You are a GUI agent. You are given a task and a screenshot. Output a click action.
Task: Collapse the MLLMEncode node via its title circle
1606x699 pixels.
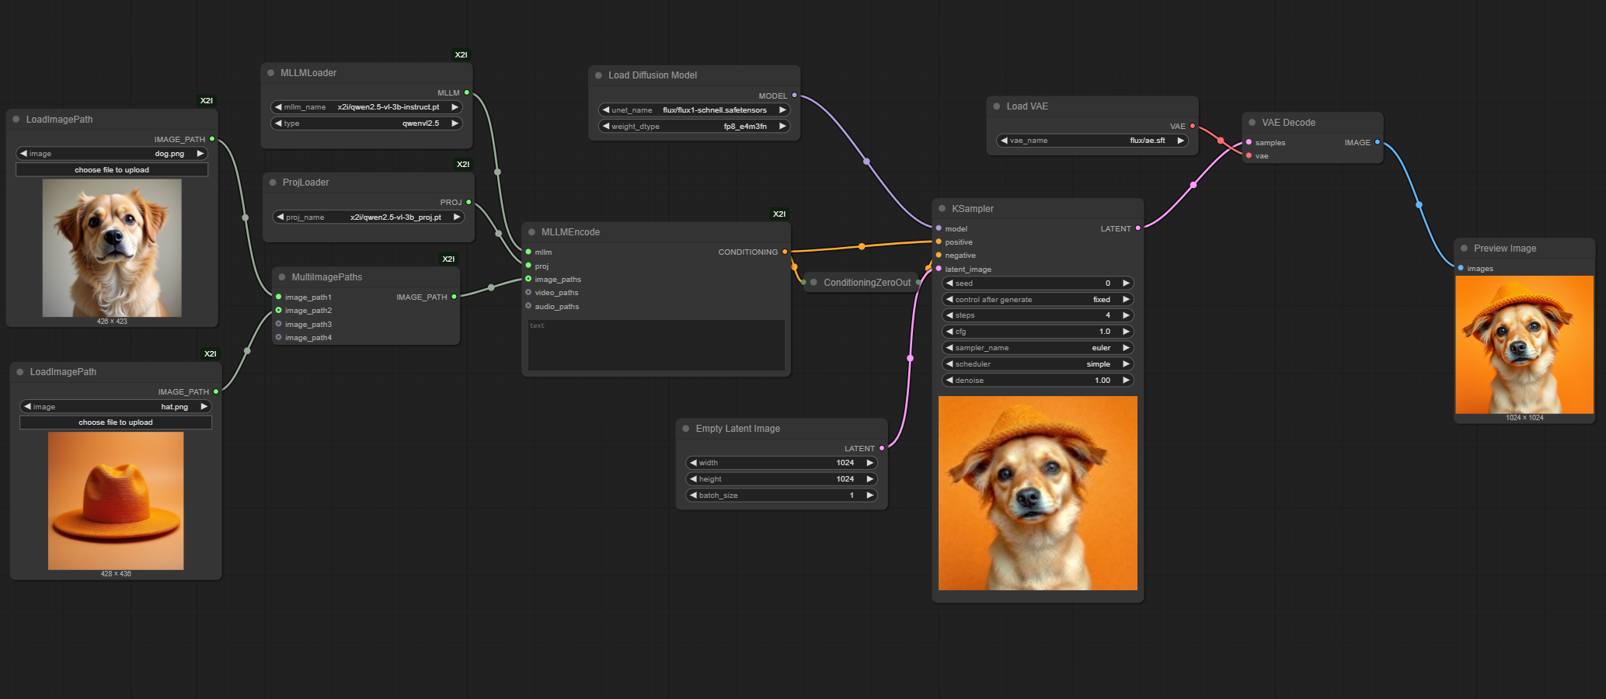532,231
